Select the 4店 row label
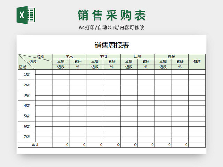Screen dimensions: 223x167 [27, 106]
